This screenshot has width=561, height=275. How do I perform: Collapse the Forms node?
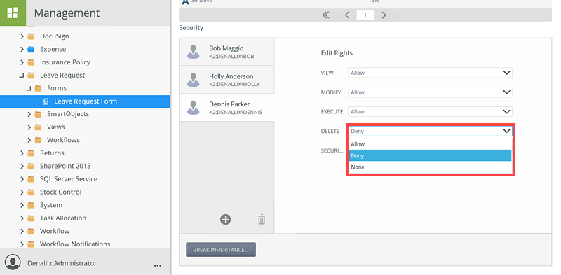point(29,88)
